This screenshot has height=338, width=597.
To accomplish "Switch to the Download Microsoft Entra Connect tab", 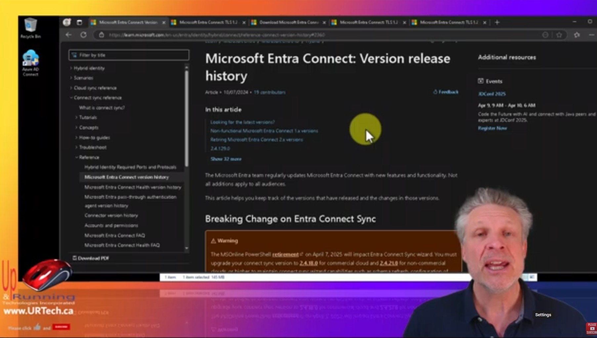I will 288,22.
